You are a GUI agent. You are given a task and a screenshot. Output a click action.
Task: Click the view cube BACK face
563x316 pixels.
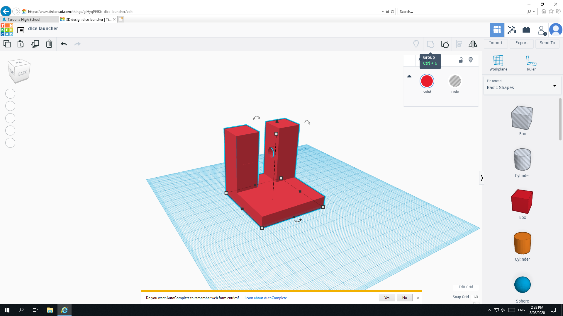(22, 73)
